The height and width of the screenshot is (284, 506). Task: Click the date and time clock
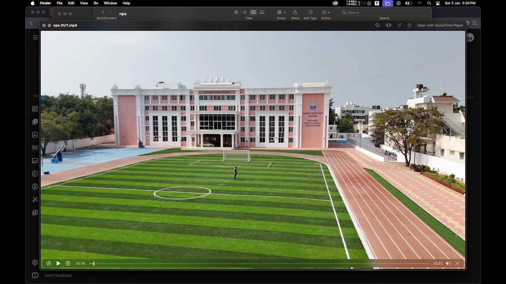pos(460,3)
